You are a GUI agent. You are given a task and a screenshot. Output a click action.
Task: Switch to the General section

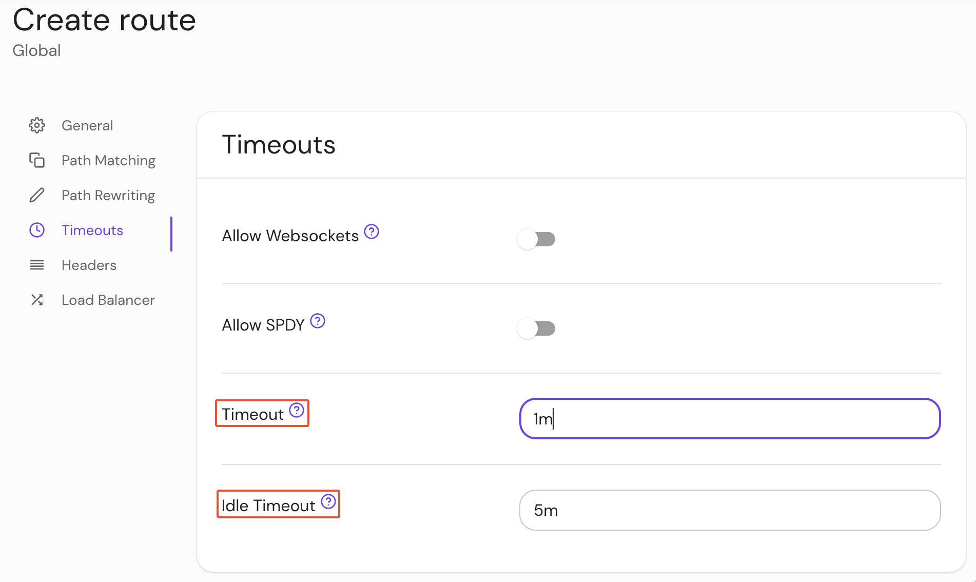(x=87, y=125)
